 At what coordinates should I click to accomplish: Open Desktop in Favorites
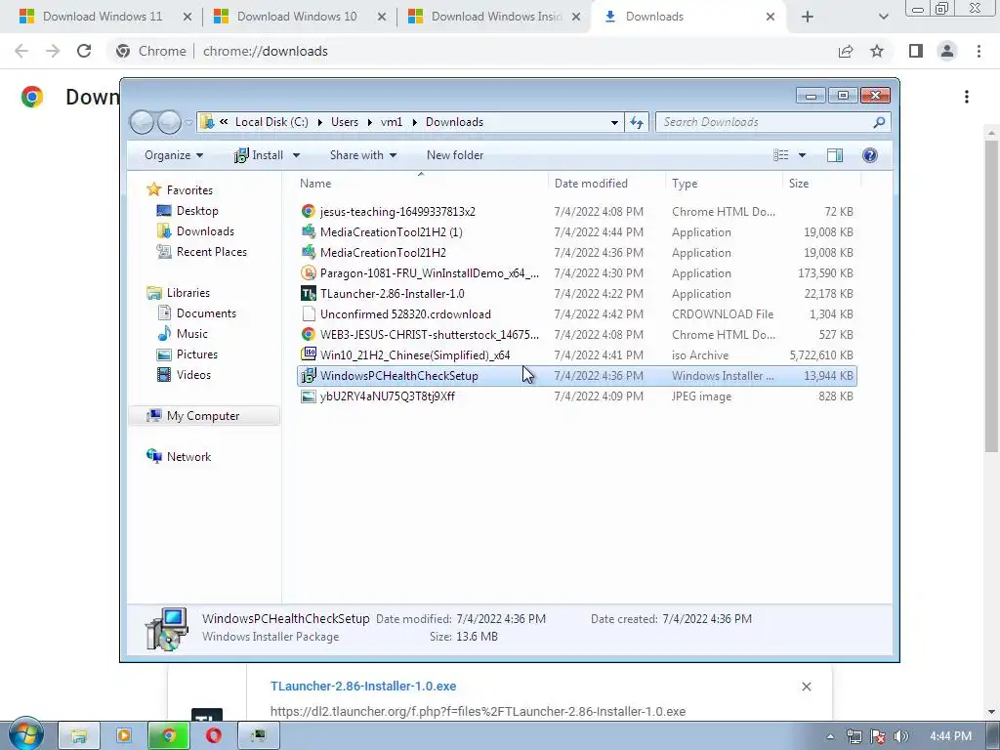[x=197, y=211]
